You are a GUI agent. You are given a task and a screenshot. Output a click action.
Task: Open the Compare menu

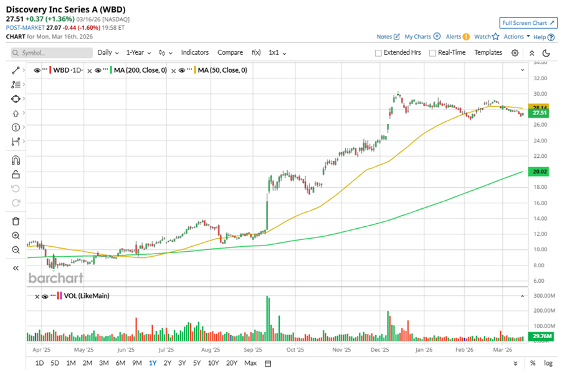click(230, 52)
